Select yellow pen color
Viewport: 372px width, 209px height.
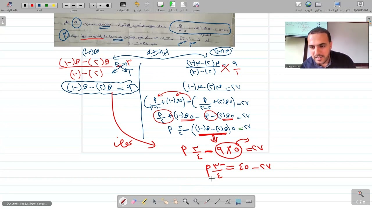(x=53, y=6)
